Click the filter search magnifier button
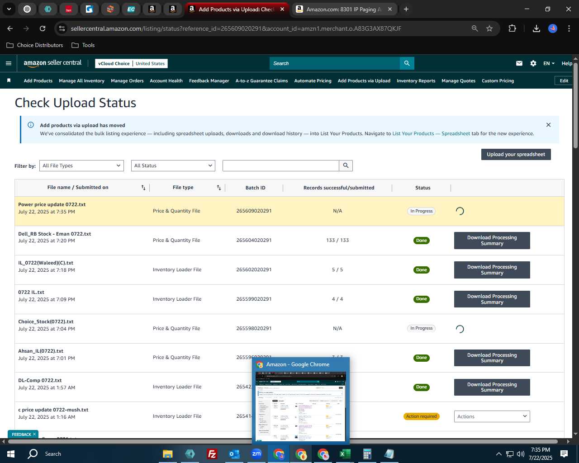This screenshot has width=579, height=463. point(346,165)
